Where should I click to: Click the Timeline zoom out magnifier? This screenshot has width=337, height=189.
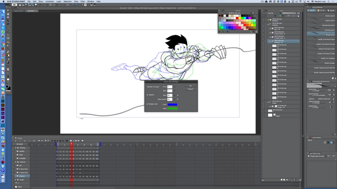[x=46, y=141]
